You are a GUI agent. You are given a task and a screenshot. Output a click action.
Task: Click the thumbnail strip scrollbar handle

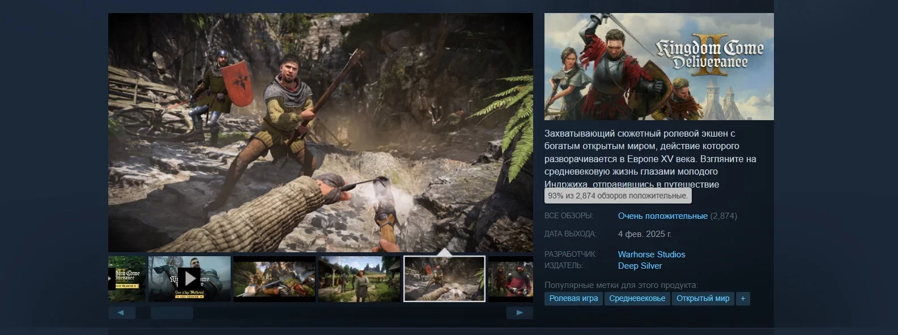[172, 313]
